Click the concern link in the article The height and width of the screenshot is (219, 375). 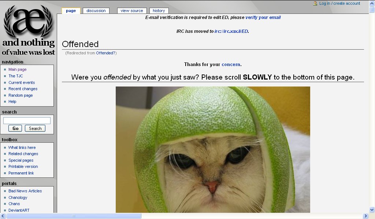coord(231,64)
